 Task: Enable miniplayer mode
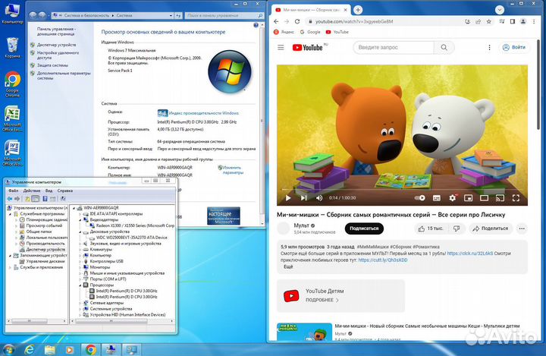pos(469,198)
